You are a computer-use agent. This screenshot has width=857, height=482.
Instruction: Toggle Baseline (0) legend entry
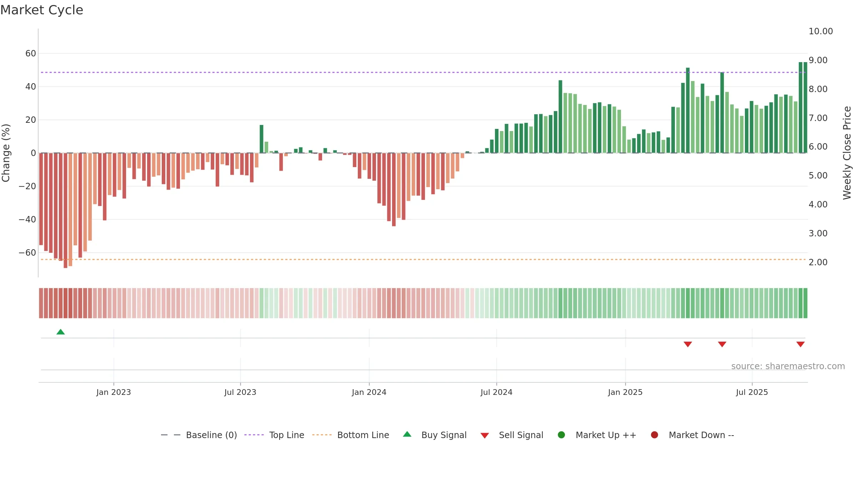click(199, 435)
